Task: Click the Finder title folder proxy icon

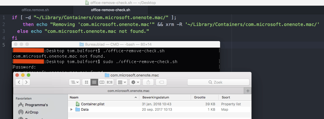Action: 107,75
